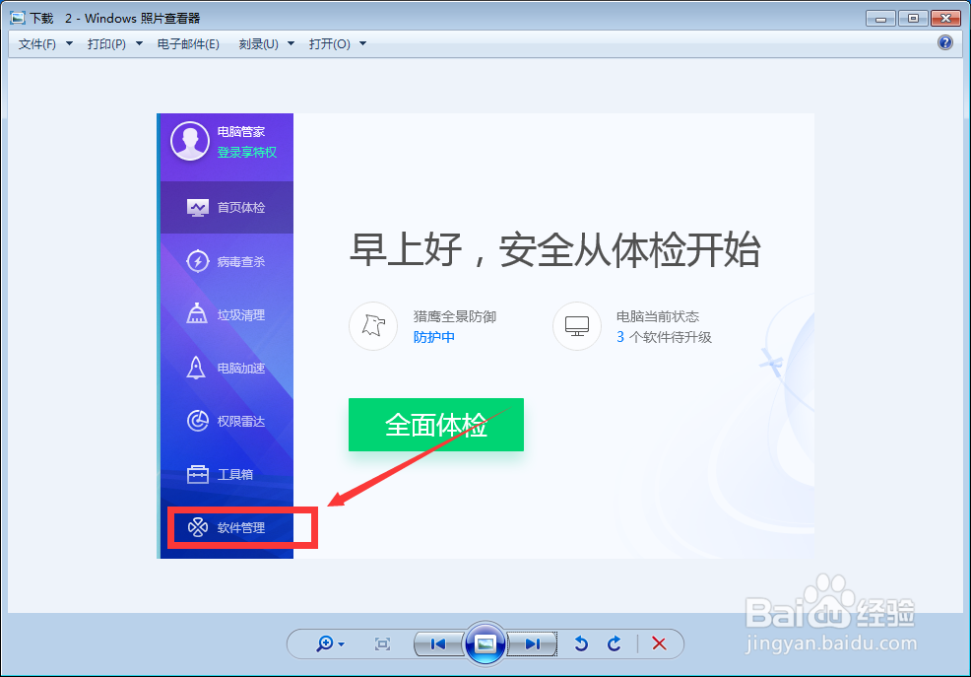Click the actual size fit icon
971x677 pixels.
pos(383,644)
